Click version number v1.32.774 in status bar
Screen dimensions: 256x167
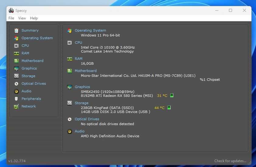[17, 161]
